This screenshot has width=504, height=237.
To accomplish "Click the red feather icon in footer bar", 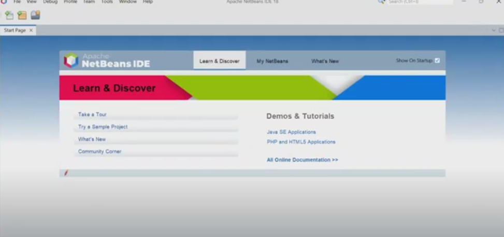I will (x=66, y=173).
